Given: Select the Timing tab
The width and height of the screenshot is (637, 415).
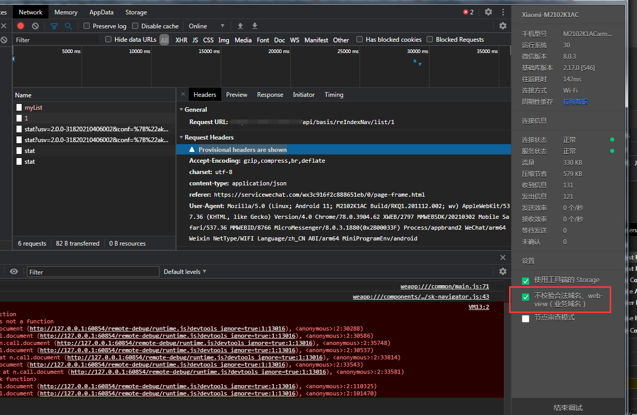Looking at the screenshot, I should pos(334,95).
